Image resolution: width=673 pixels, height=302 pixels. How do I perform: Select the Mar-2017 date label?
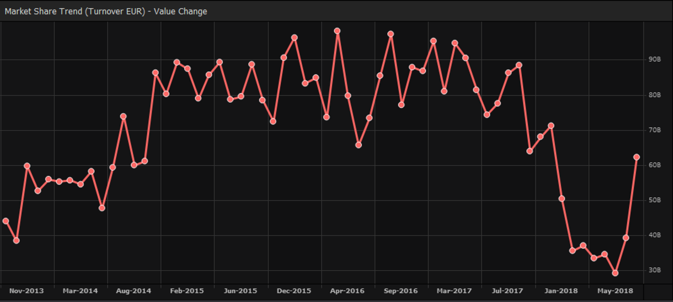pyautogui.click(x=454, y=291)
